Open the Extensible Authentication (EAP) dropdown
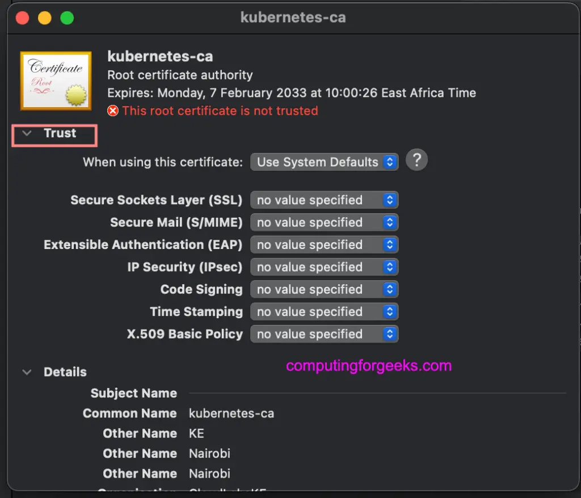The image size is (581, 498). 324,244
